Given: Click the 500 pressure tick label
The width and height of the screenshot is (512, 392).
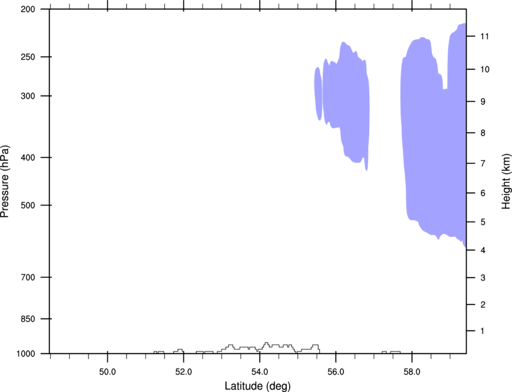Looking at the screenshot, I should (x=28, y=205).
